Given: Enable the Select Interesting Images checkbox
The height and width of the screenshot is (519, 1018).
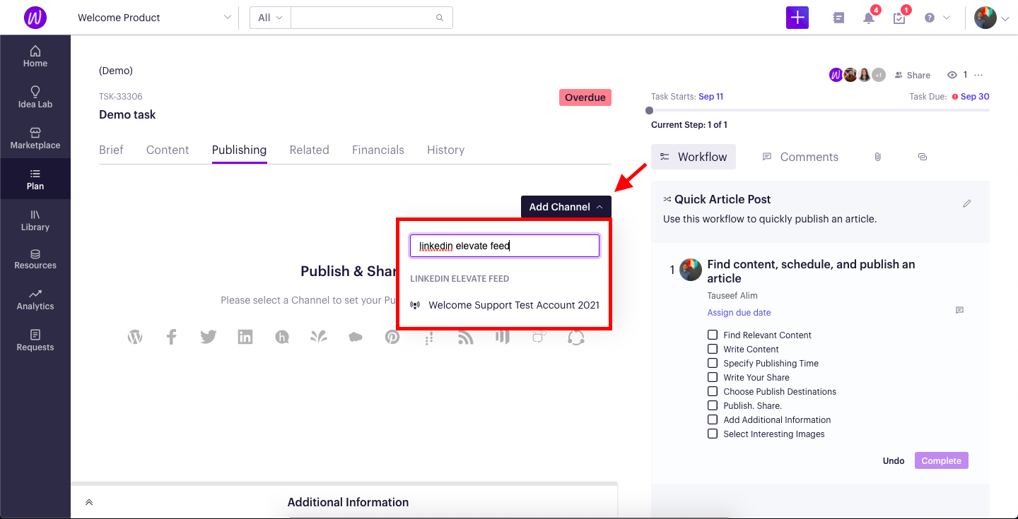Looking at the screenshot, I should pyautogui.click(x=713, y=434).
